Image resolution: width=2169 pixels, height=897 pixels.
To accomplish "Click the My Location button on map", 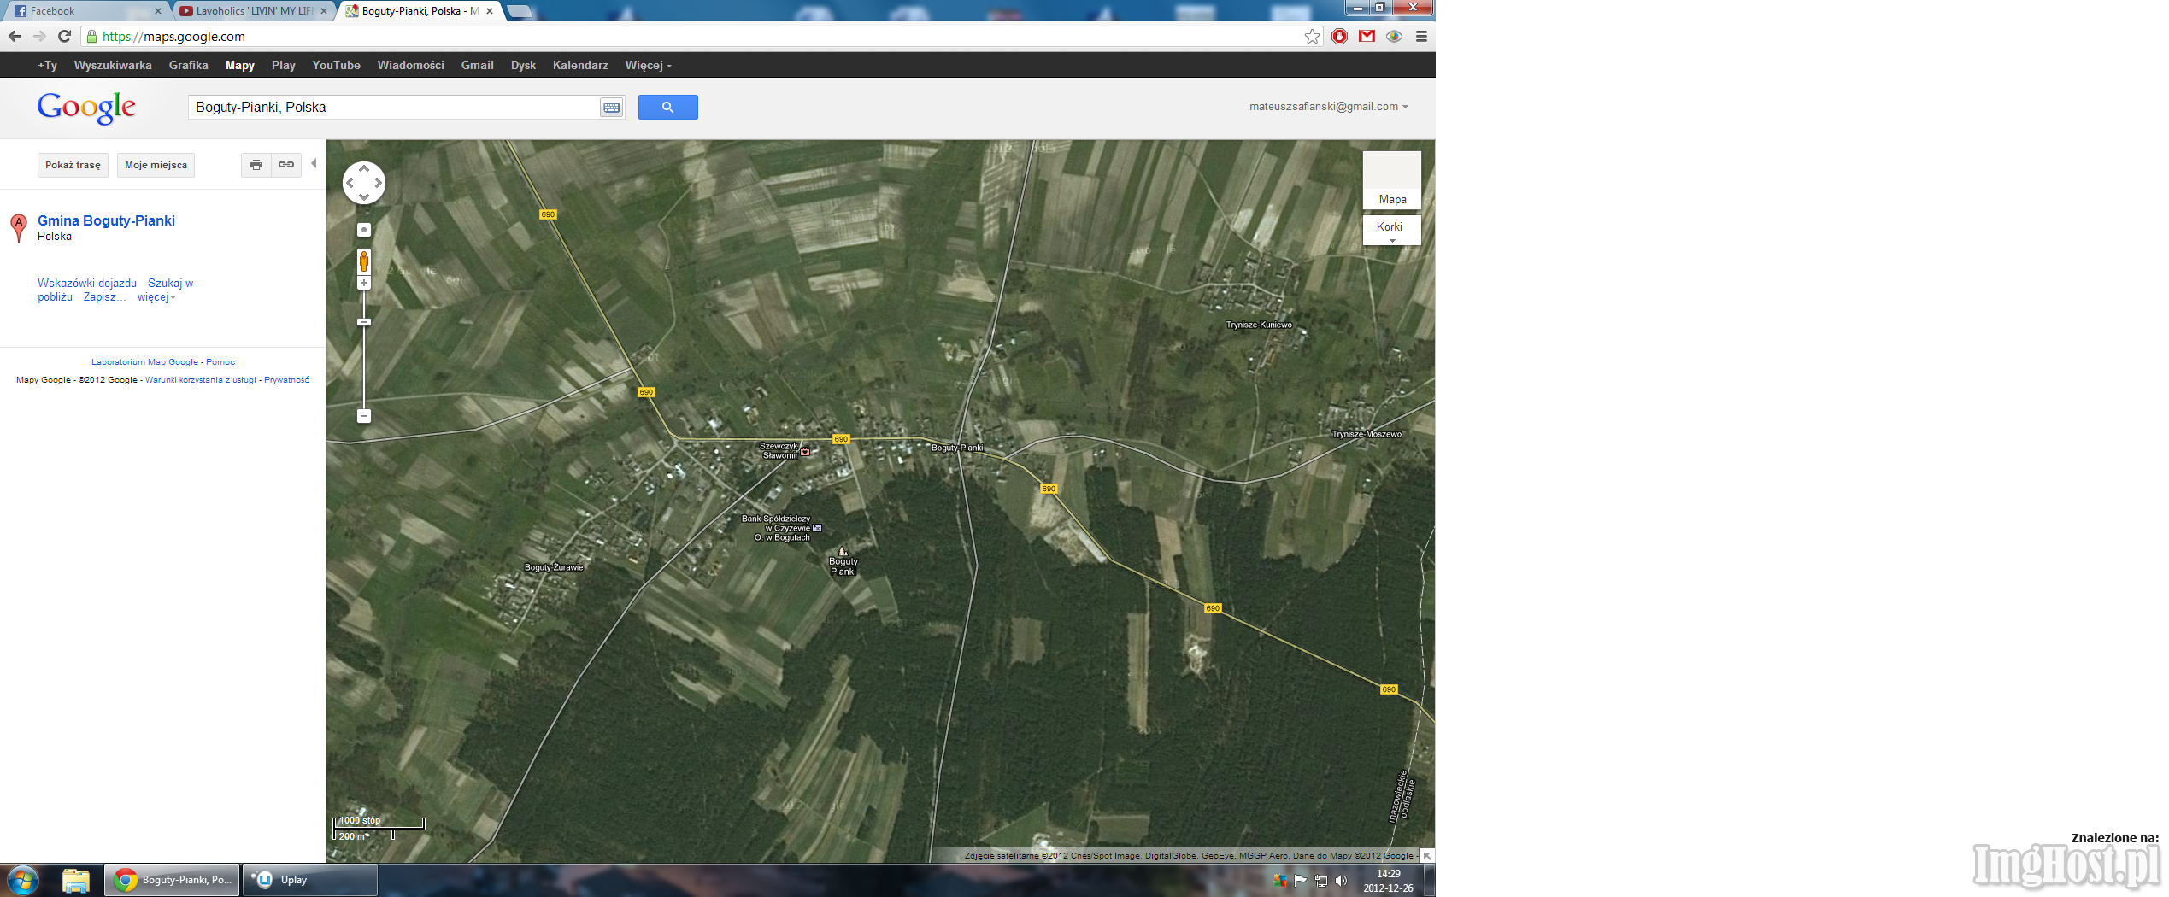I will (364, 230).
